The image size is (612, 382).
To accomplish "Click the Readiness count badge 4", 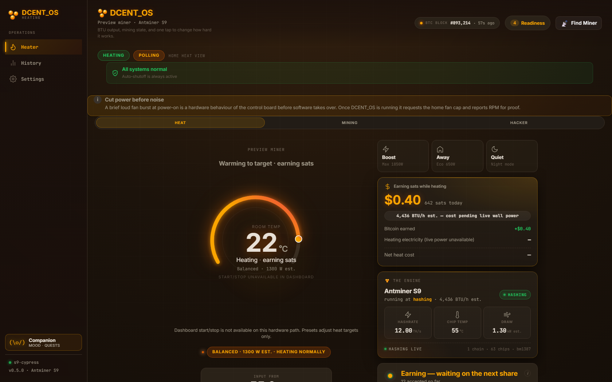I will [x=514, y=23].
